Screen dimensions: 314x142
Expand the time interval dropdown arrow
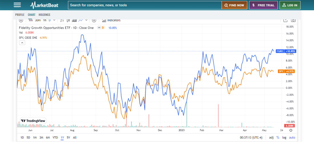54,20
